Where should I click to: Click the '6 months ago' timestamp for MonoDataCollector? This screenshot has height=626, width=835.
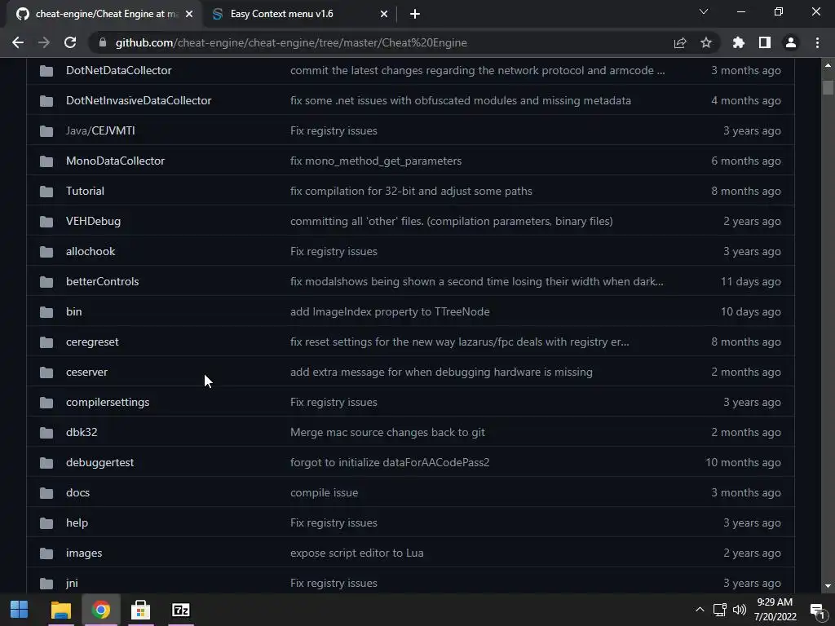[746, 161]
